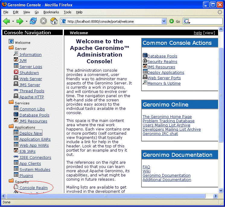Click the help link in Welcome header

198,33
